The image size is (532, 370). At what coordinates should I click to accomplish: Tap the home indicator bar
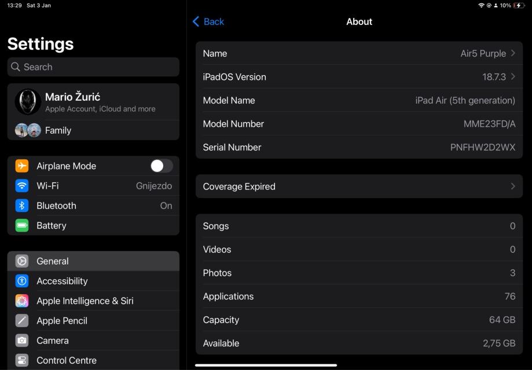[x=266, y=365]
